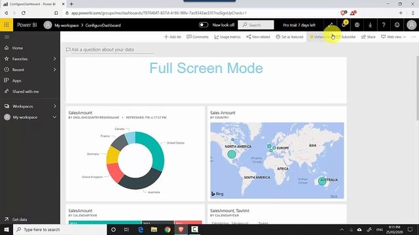Click Get data at sidebar bottom
The height and width of the screenshot is (235, 419).
point(20,219)
